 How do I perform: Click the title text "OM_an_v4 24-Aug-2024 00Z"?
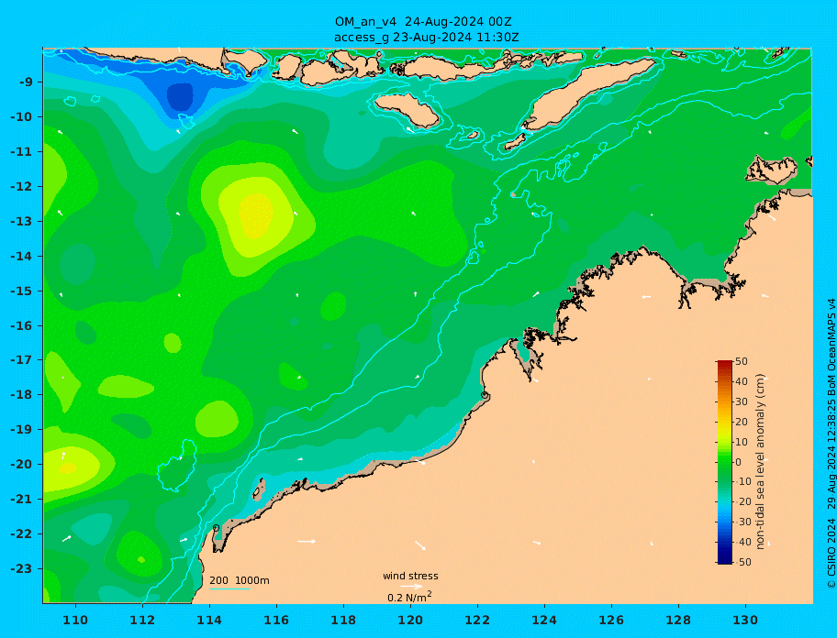click(x=423, y=22)
